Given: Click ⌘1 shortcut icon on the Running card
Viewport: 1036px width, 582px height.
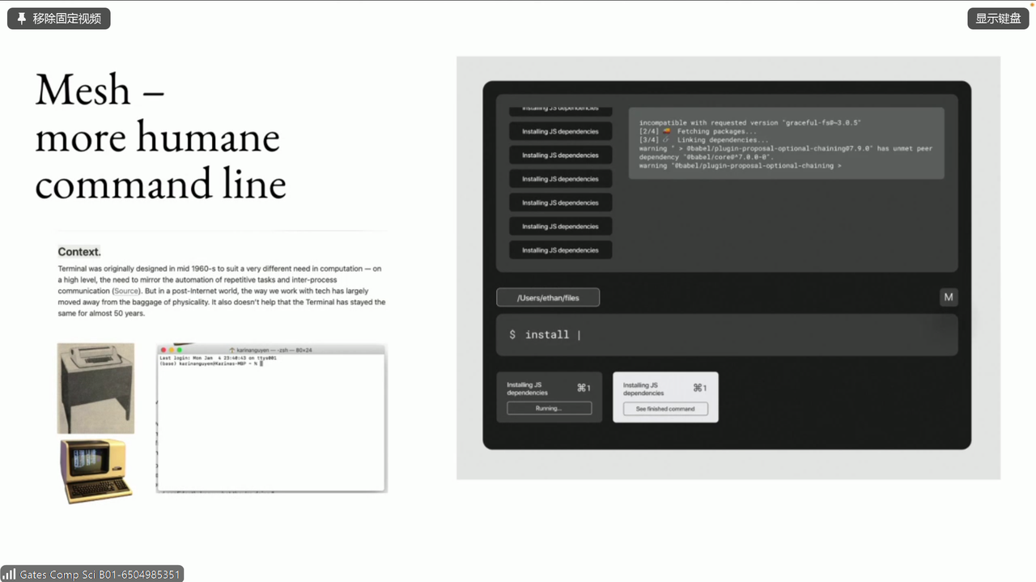Looking at the screenshot, I should point(583,389).
